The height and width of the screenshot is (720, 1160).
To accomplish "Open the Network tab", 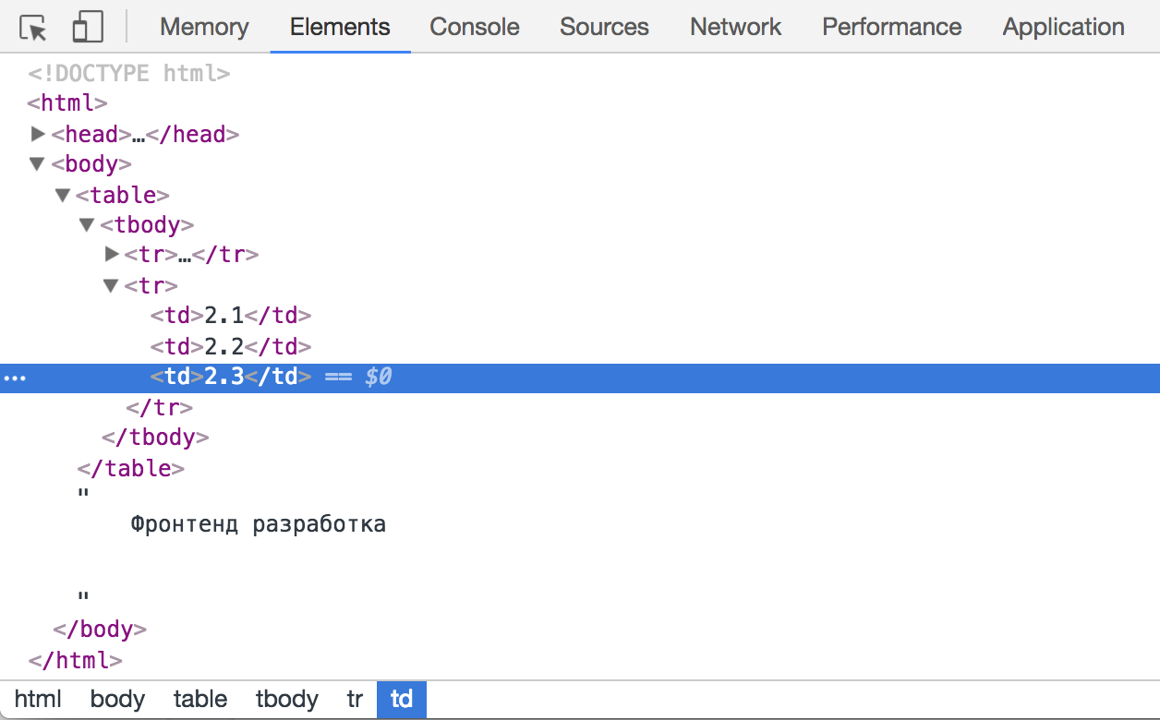I will 735,27.
